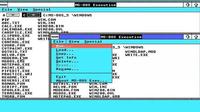The image size is (200, 112).
Task: Select CLOCK.EXE in back window
Action: coord(13,39)
